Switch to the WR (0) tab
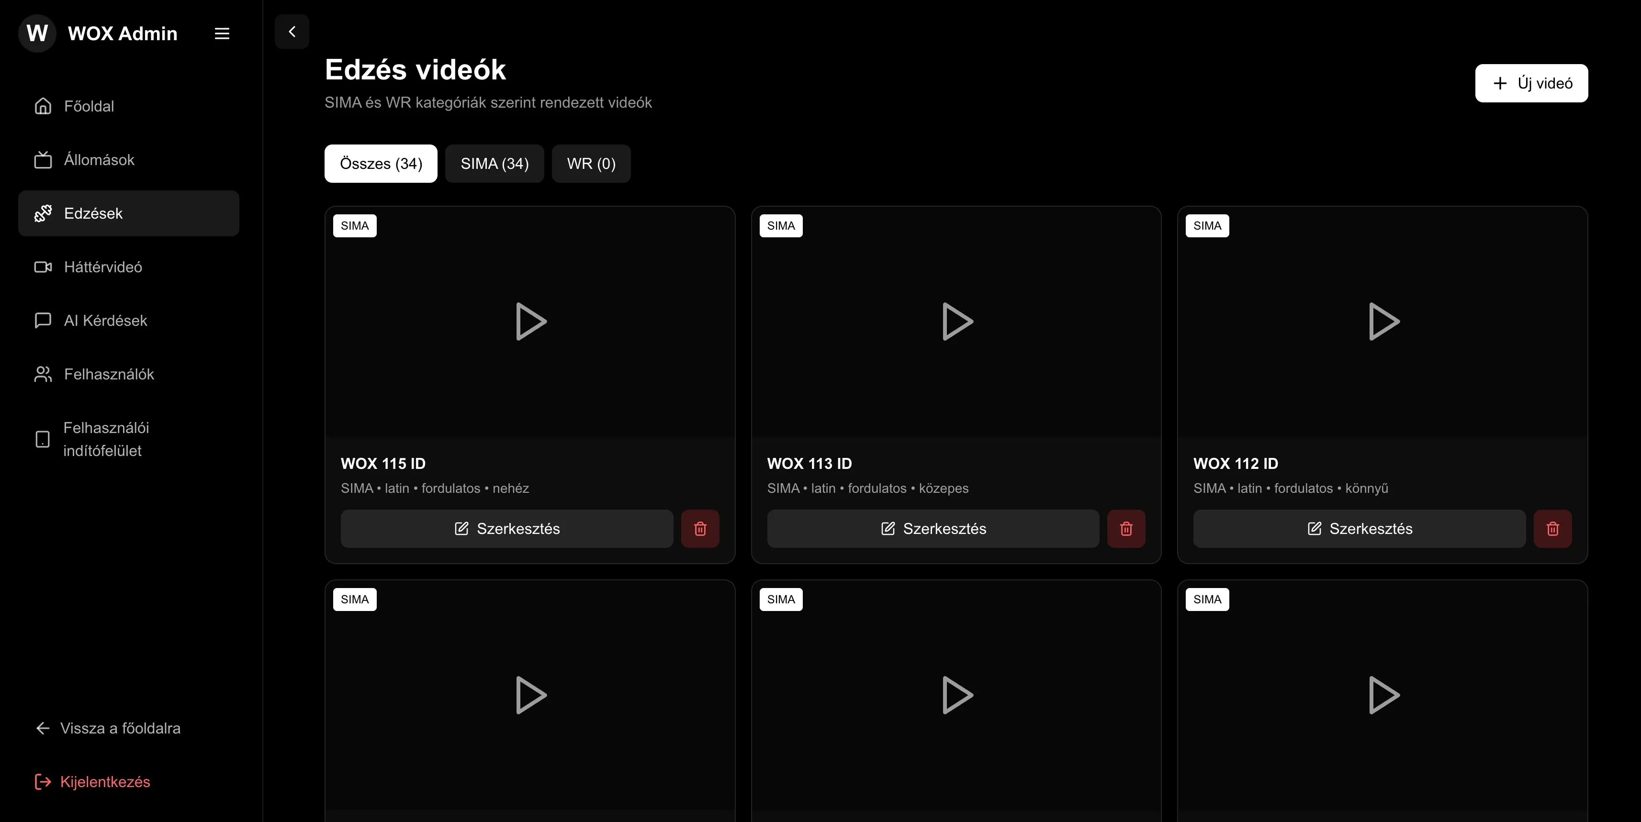This screenshot has width=1641, height=822. [591, 164]
